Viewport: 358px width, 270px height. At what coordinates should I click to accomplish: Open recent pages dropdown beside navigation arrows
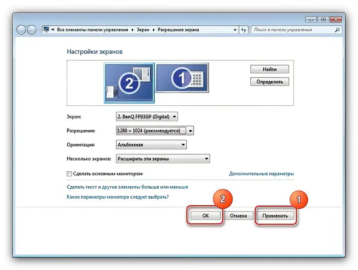point(39,30)
